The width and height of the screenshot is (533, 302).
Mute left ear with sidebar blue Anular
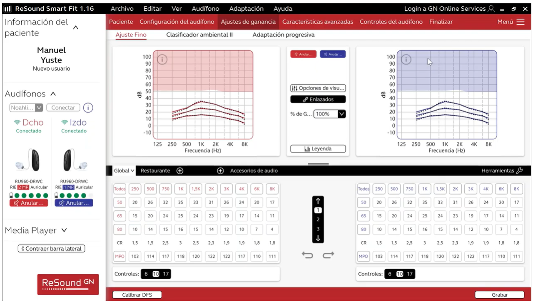coord(74,203)
